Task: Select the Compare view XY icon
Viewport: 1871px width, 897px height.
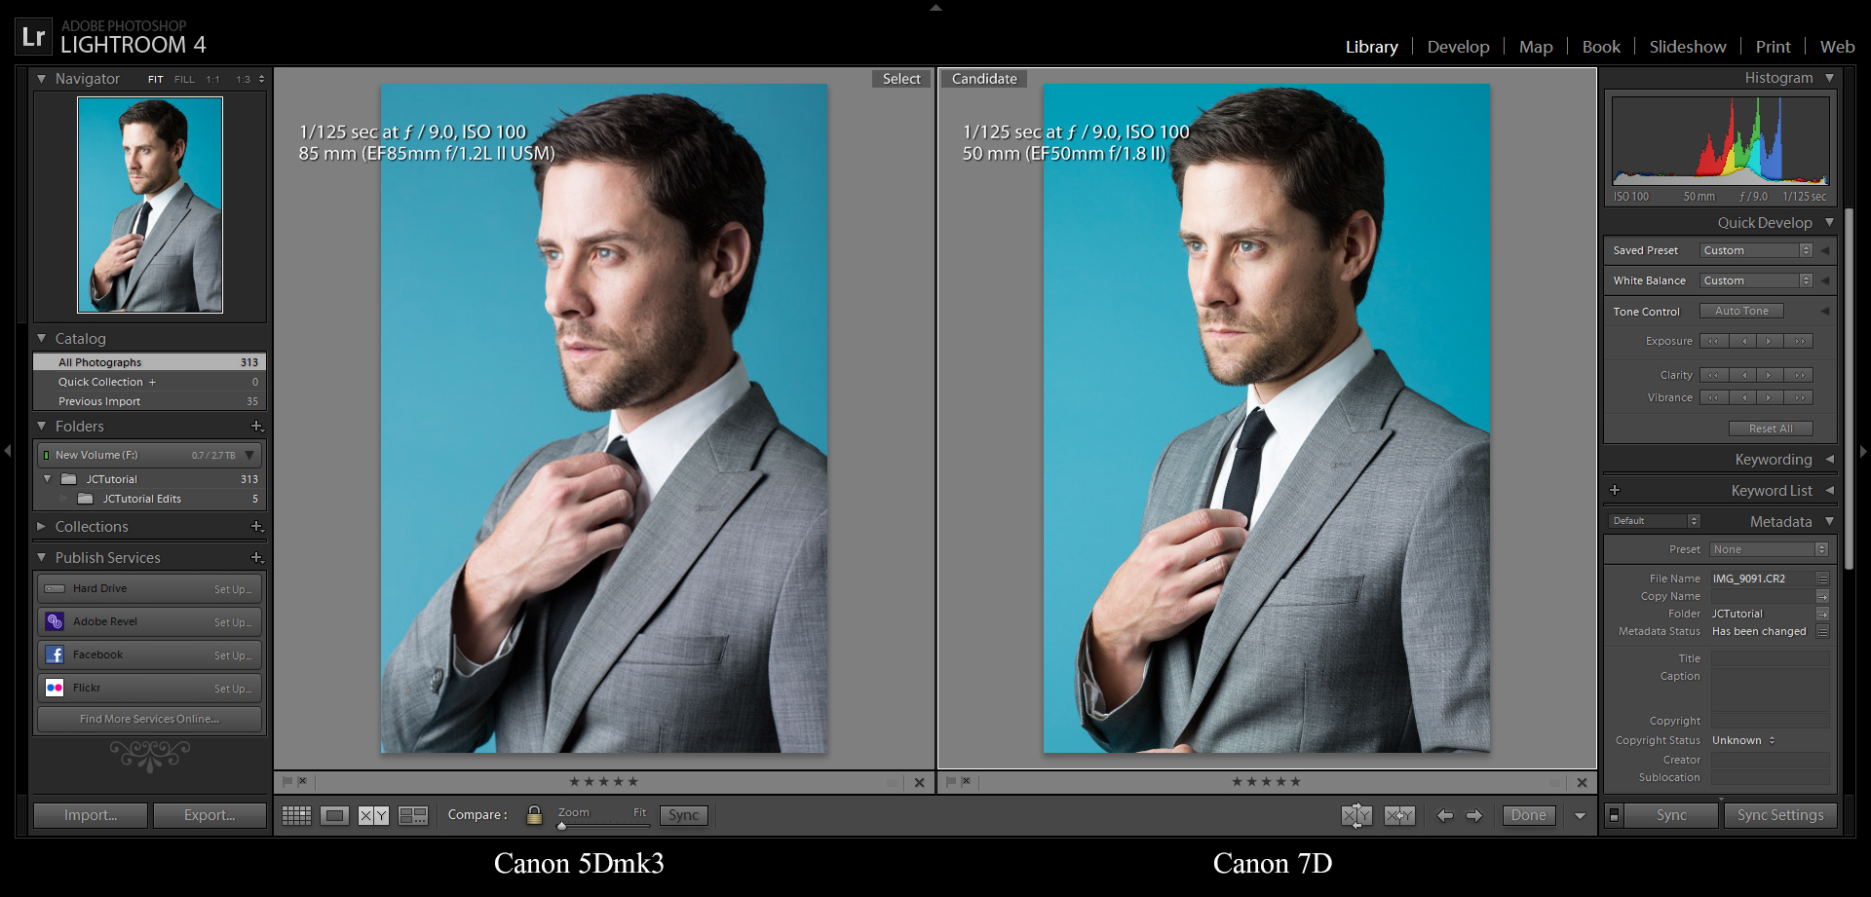Action: click(x=373, y=815)
